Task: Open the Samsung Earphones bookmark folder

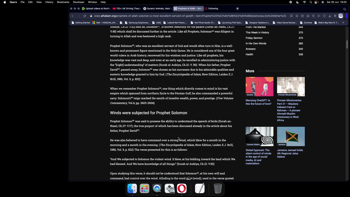Action: click(137, 23)
